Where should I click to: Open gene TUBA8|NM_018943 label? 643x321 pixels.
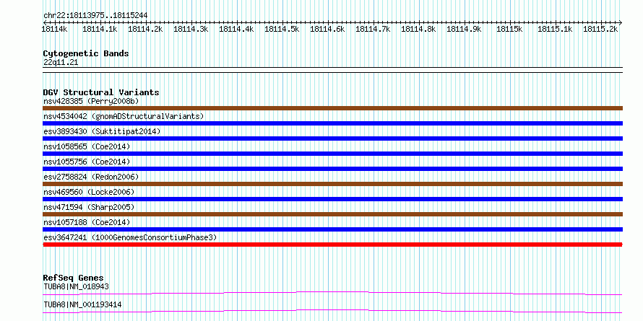click(x=77, y=286)
